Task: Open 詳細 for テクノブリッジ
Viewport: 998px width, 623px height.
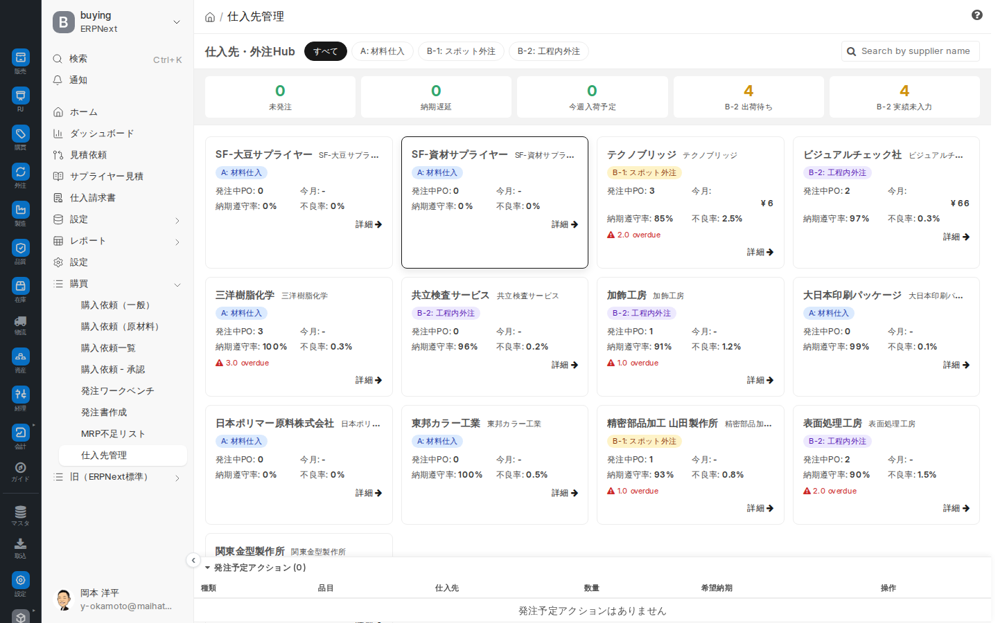Action: 760,252
